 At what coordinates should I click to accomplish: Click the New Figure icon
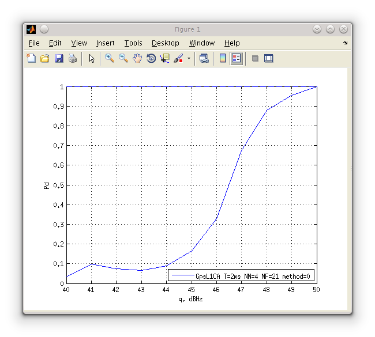coord(31,58)
